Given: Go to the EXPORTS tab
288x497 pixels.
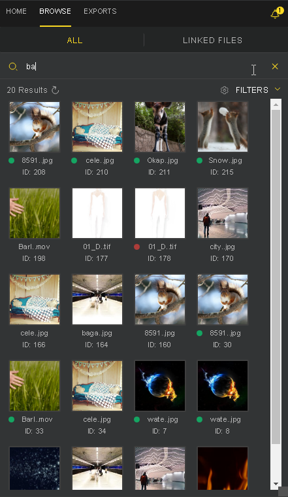Looking at the screenshot, I should (x=100, y=11).
